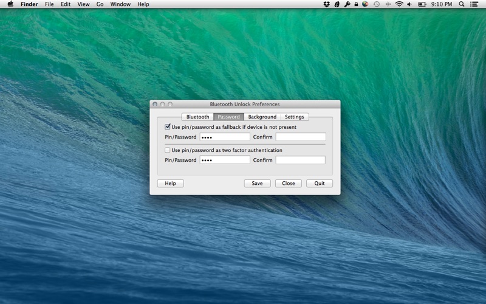Open the Dropbox menu bar icon
Screen dimensions: 486x304
327,4
